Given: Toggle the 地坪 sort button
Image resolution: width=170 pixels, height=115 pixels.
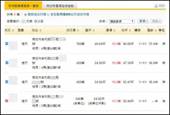Looking at the screenshot, I should tap(157, 21).
